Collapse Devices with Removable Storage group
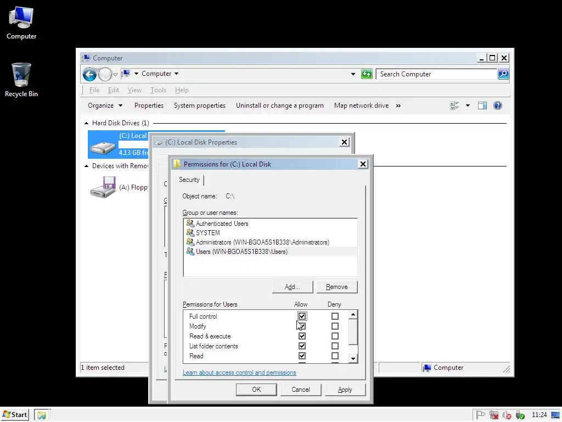 86,166
